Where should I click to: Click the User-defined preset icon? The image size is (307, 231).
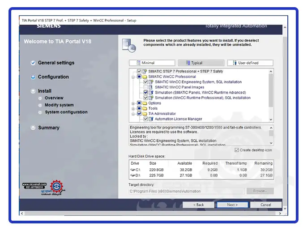tap(235, 63)
